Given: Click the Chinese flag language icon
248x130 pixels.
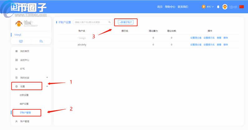Looking at the screenshot, I should click(241, 7).
